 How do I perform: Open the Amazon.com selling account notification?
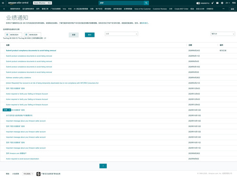[16, 154]
